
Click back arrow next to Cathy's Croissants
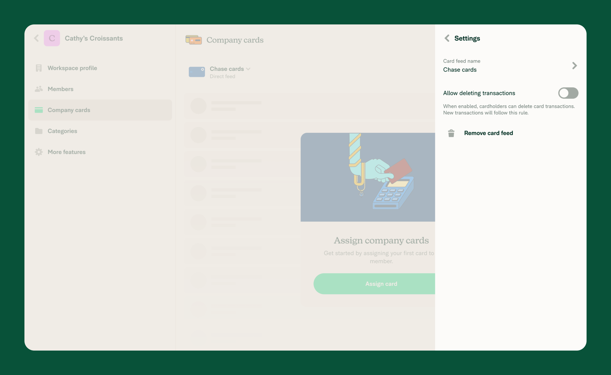click(x=37, y=38)
